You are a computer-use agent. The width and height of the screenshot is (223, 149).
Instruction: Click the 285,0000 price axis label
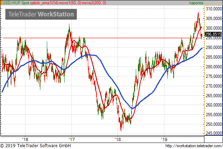pos(214,57)
